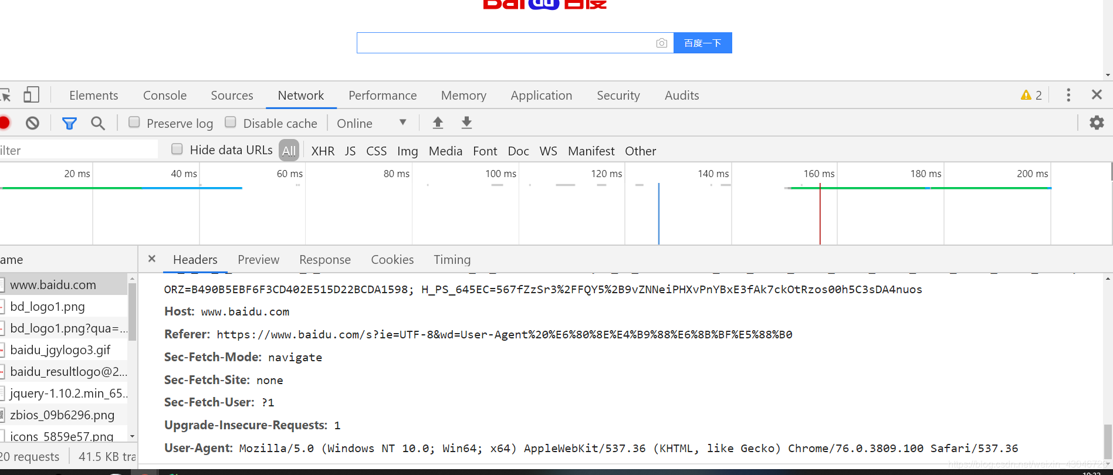Switch to the Audits tab

[682, 95]
